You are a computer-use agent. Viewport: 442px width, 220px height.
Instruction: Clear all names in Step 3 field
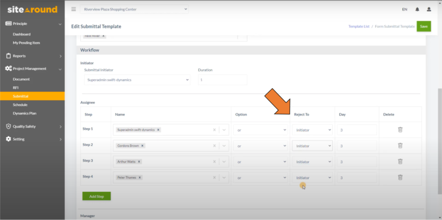pos(214,162)
